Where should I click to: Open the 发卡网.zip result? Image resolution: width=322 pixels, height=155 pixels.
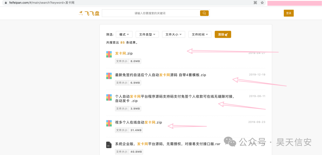[x=124, y=53]
